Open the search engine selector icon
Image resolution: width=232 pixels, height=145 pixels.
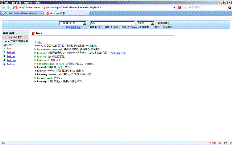click(x=180, y=7)
